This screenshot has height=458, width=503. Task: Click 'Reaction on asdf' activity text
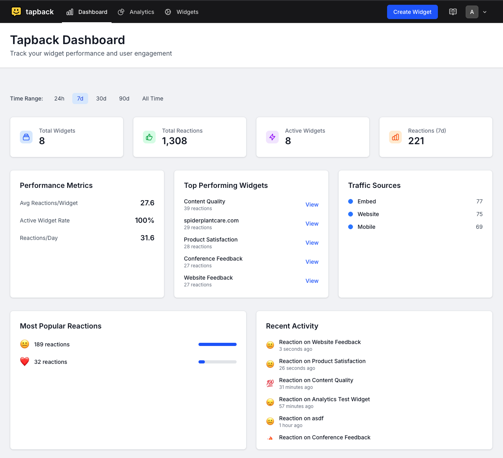pyautogui.click(x=301, y=418)
